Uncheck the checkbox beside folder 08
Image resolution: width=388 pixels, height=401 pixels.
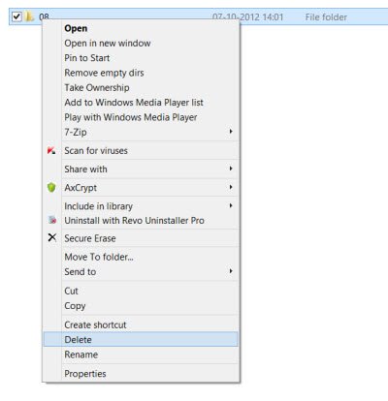coord(16,16)
